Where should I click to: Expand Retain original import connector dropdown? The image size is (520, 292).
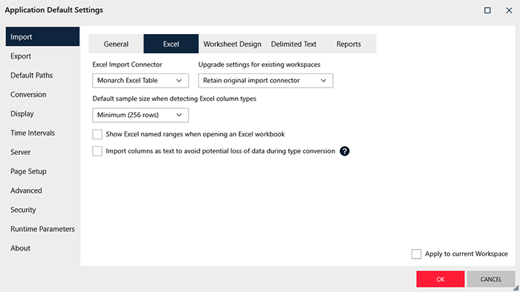pyautogui.click(x=266, y=81)
